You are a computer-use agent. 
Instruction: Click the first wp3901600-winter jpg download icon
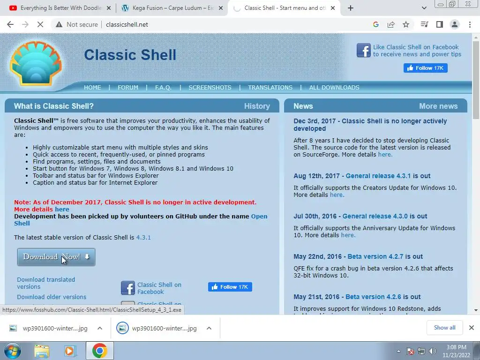click(x=13, y=328)
